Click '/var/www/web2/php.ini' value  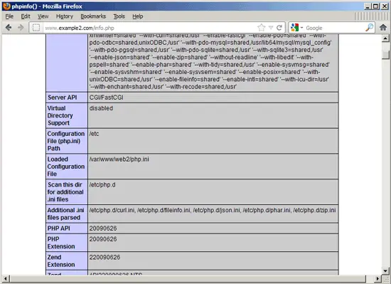(x=119, y=159)
